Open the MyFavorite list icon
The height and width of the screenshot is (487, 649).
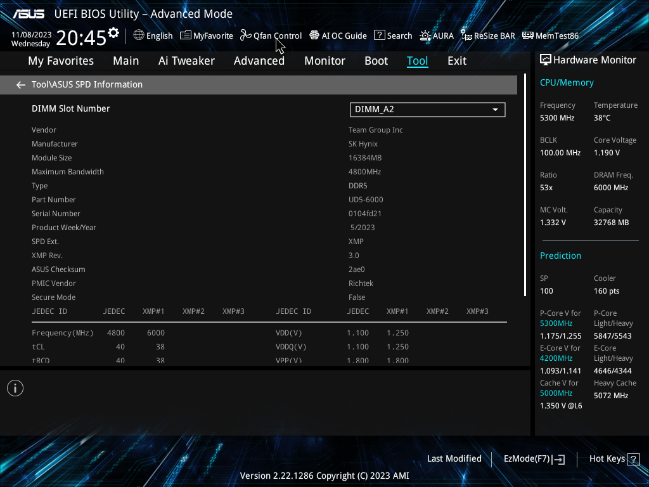pyautogui.click(x=186, y=36)
